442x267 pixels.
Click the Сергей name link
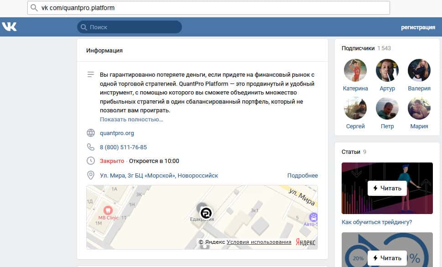[355, 126]
